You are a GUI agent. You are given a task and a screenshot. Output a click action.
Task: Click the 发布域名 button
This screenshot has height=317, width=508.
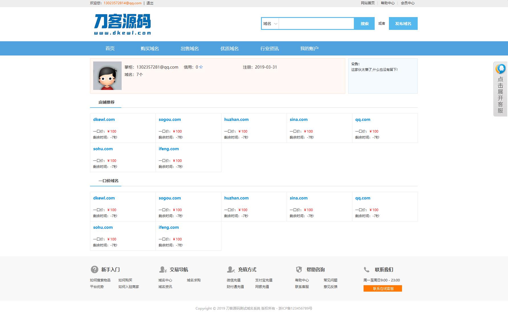point(403,24)
